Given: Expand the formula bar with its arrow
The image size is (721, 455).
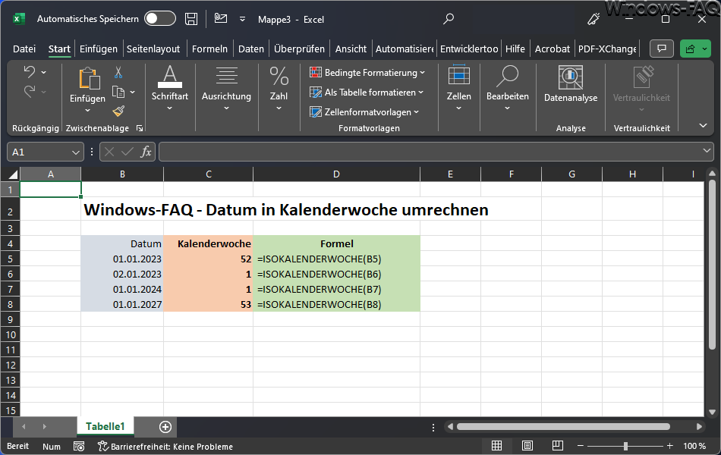Looking at the screenshot, I should [x=707, y=151].
